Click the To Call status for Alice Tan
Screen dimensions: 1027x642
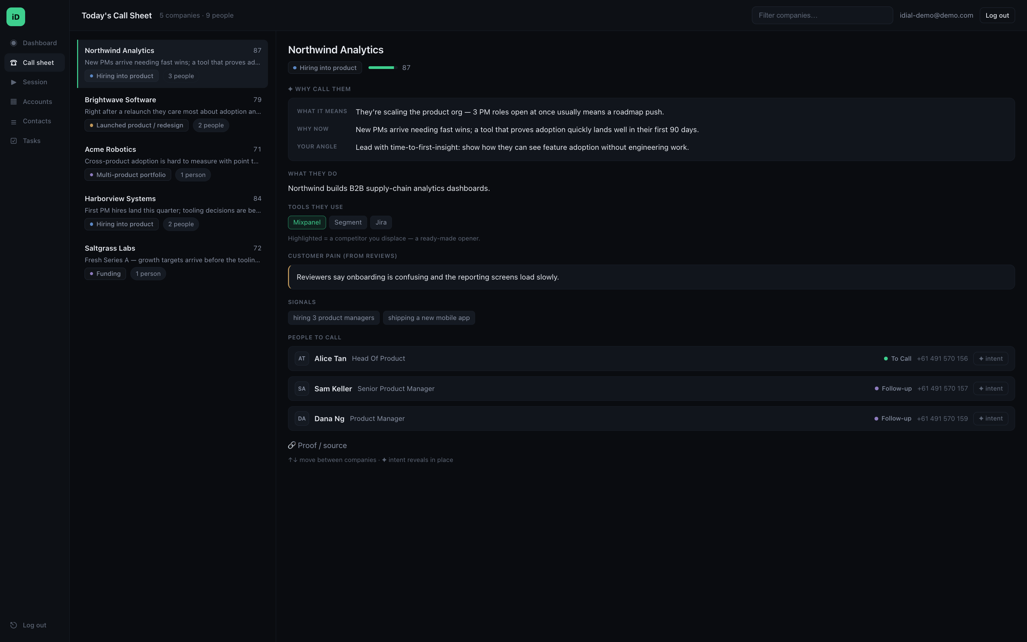pos(897,358)
